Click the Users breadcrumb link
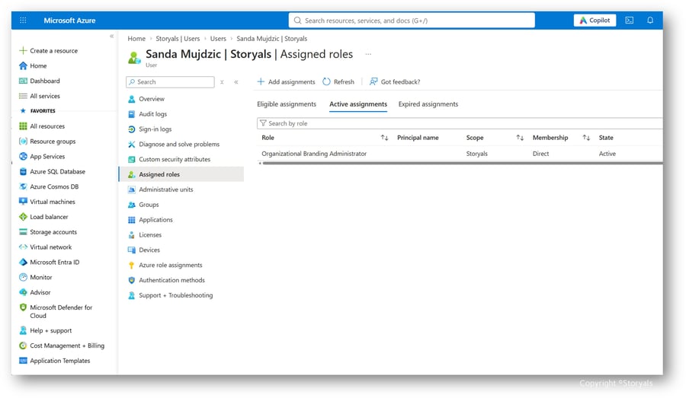 coord(218,39)
